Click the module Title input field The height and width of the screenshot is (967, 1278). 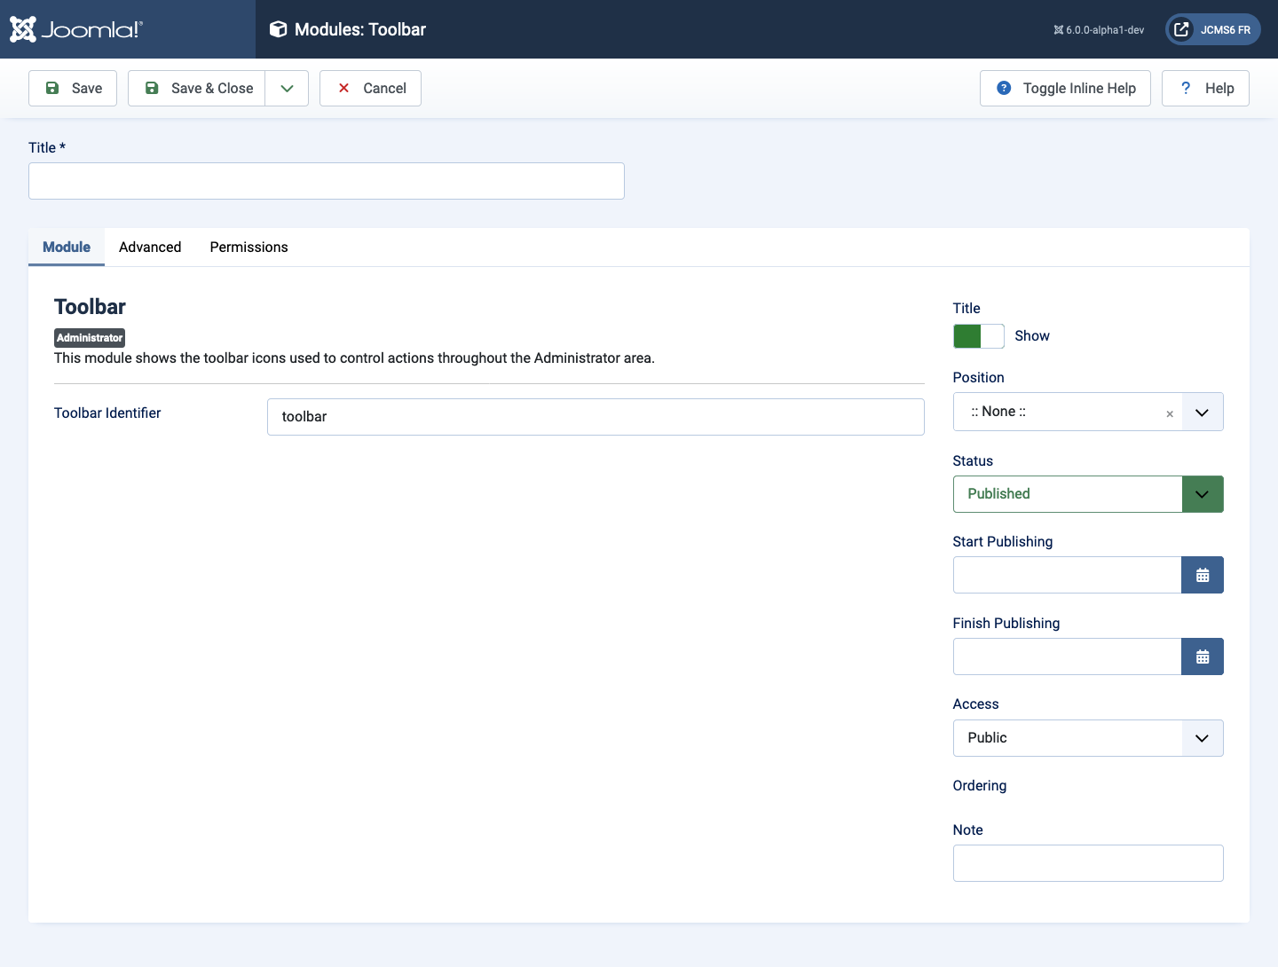pyautogui.click(x=327, y=181)
